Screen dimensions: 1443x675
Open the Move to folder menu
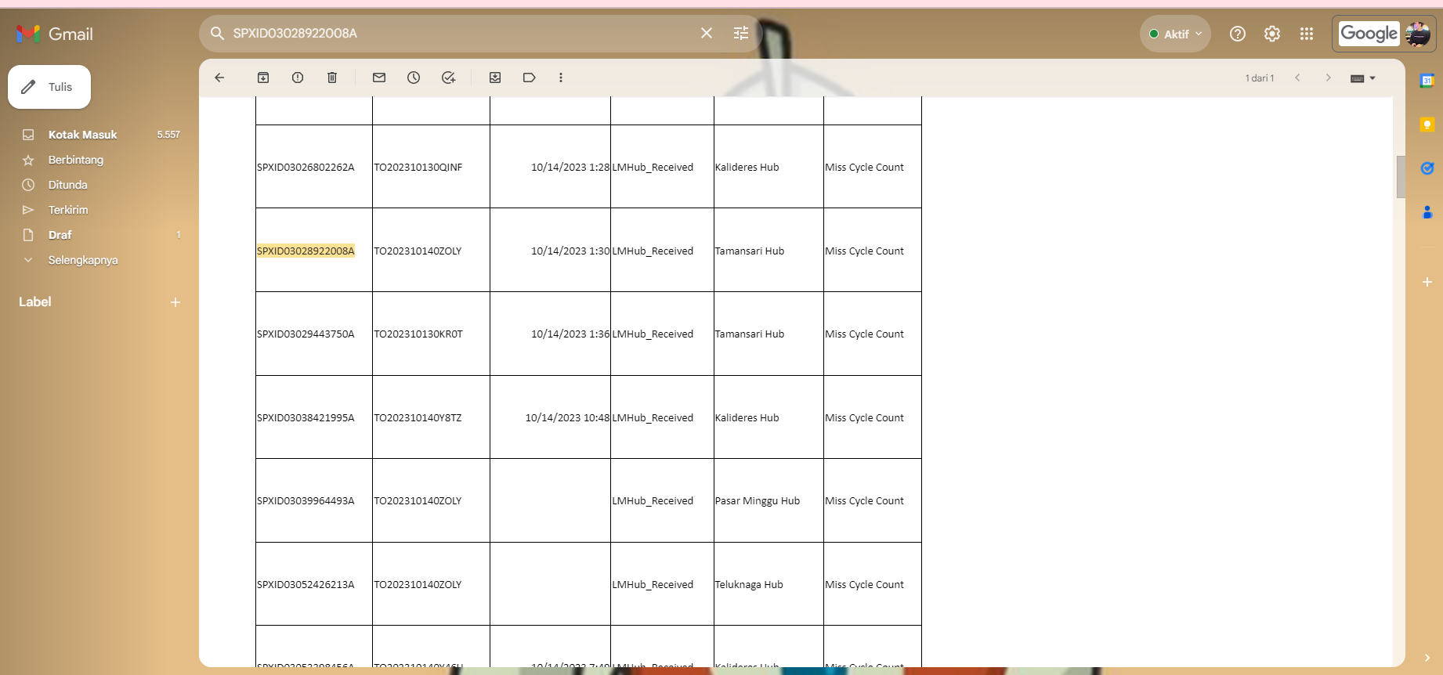(495, 78)
